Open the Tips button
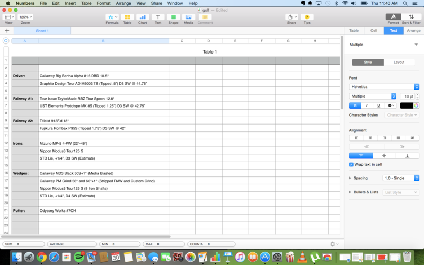This screenshot has height=265, width=424. click(307, 17)
